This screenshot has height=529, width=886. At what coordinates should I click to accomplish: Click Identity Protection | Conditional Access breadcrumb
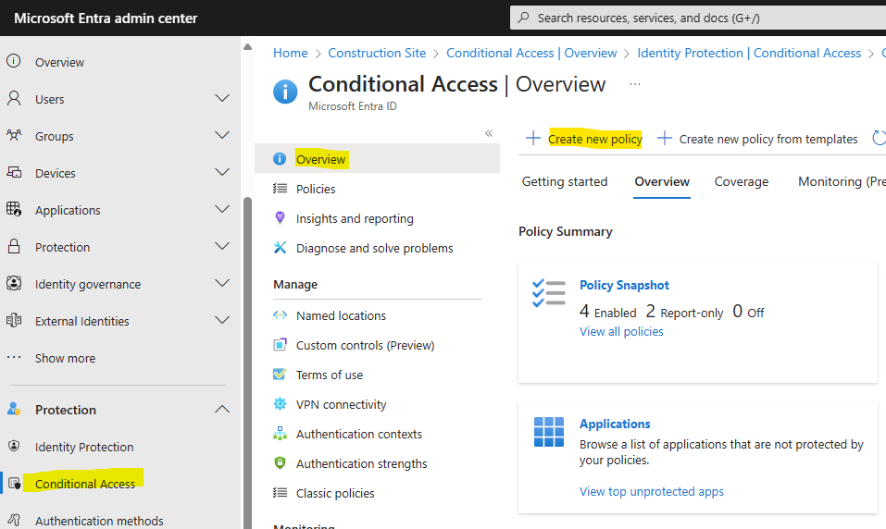pyautogui.click(x=749, y=53)
